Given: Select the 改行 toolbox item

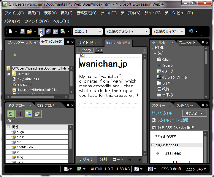Looking at the screenshot, I should (163, 89).
